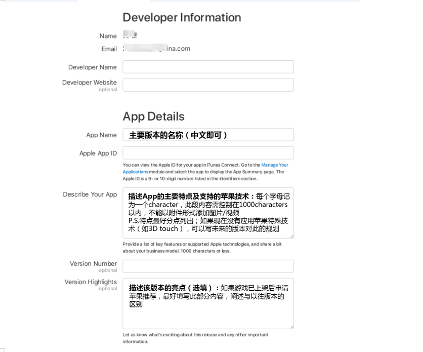Screen dimensions: 423x352
Task: Grab Version Highlights textarea resize handle
Action: click(292, 327)
